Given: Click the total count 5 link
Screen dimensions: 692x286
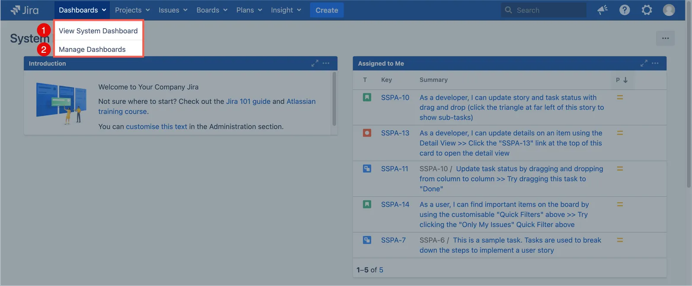Looking at the screenshot, I should [x=381, y=270].
